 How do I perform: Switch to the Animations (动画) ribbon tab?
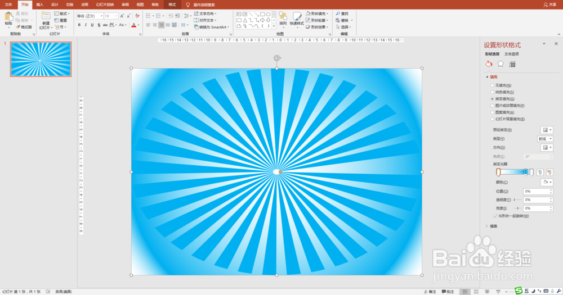85,4
